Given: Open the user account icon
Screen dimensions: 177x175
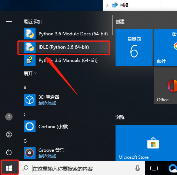Looking at the screenshot, I should (x=9, y=117).
